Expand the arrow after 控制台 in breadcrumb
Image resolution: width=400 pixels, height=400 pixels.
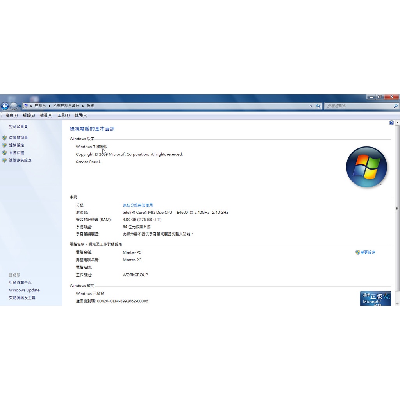(50, 106)
